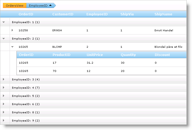The width and height of the screenshot is (192, 130).
Task: Collapse details of order 10265 row
Action: 12,47
